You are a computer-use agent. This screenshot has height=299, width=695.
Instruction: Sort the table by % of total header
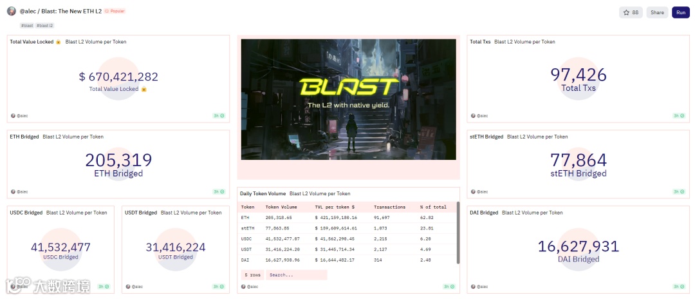(433, 207)
